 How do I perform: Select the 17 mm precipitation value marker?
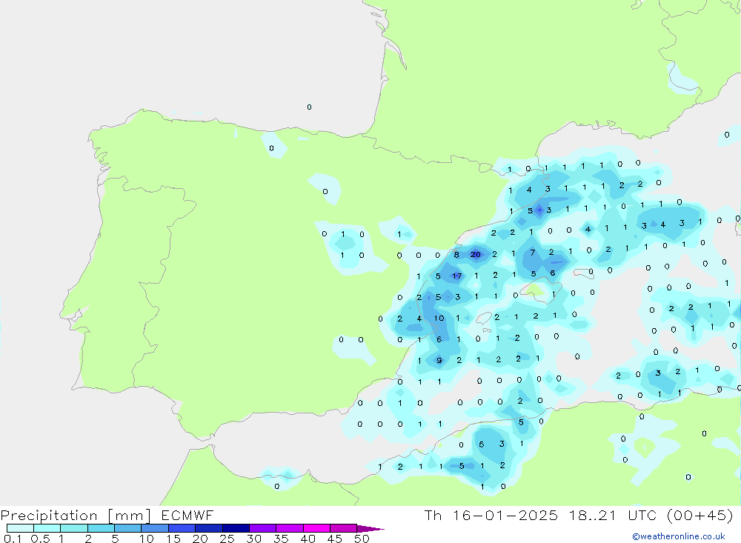pos(457,276)
